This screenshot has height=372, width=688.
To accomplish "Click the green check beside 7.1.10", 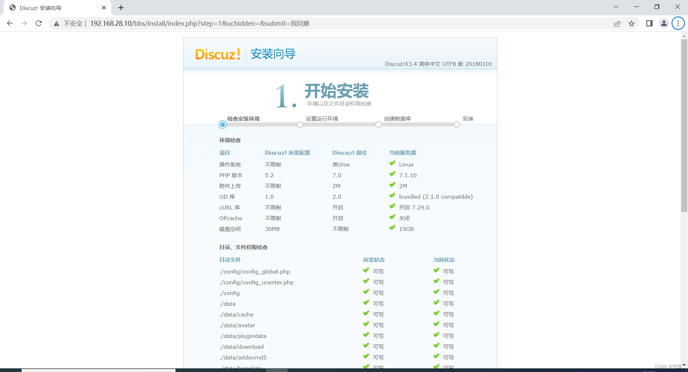I will coord(392,174).
